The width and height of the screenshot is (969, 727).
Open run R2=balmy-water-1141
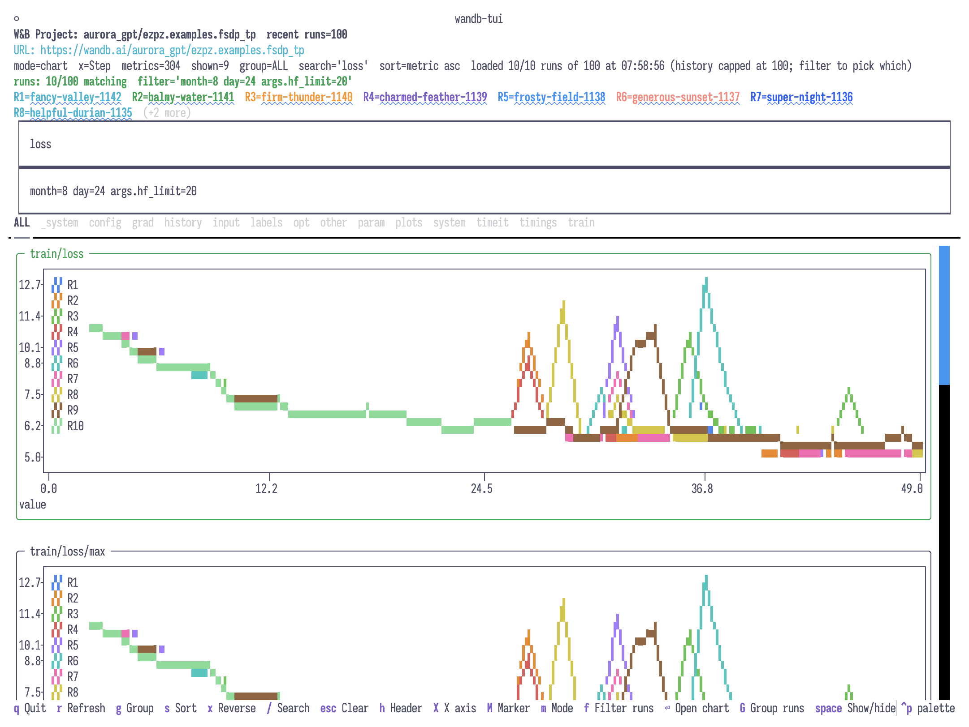[183, 97]
